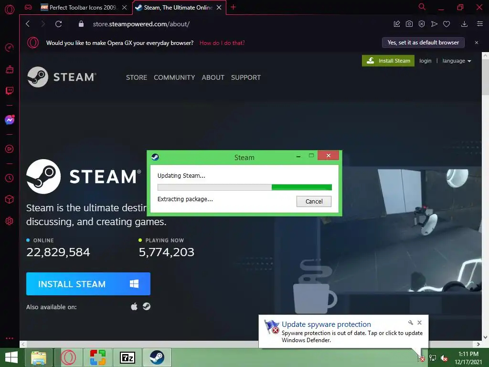Click the Update spyware protection notification title
The image size is (489, 367).
point(326,324)
